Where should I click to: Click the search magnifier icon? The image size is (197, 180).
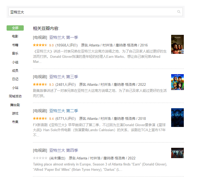(x=179, y=12)
